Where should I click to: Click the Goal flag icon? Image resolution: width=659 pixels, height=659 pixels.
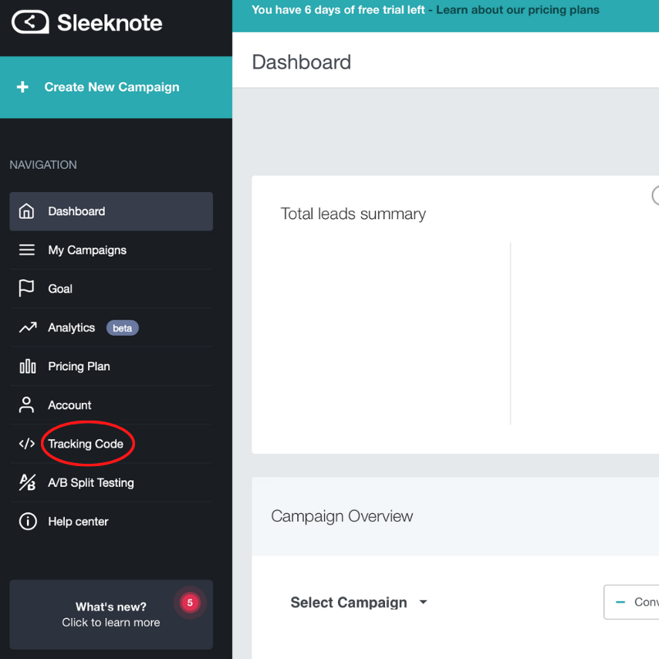click(26, 289)
